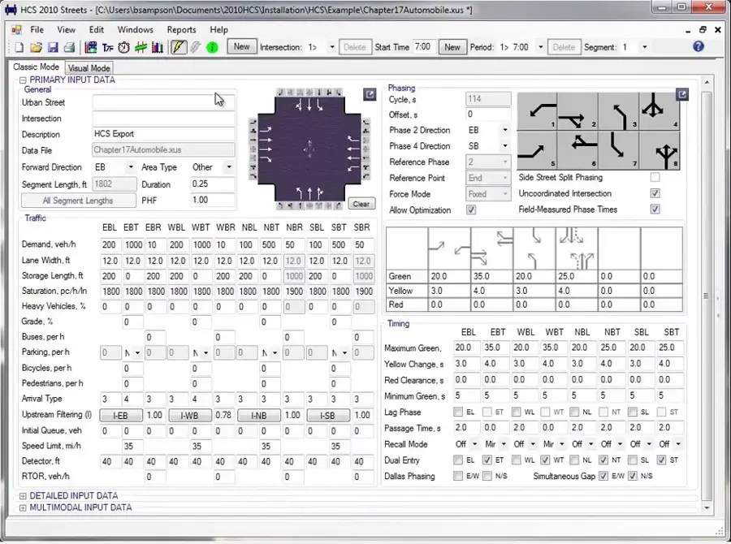
Task: Select phase 4 diagram in phasing grid
Action: (x=660, y=111)
